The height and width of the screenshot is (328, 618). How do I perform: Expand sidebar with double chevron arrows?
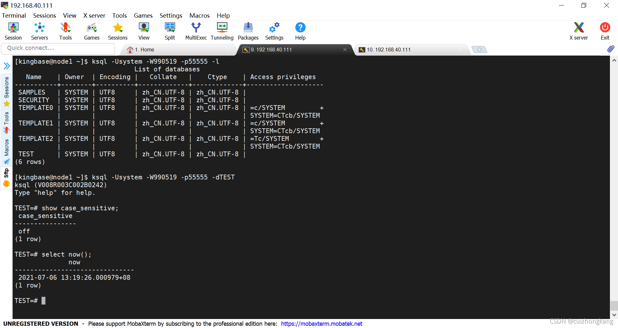[x=7, y=66]
